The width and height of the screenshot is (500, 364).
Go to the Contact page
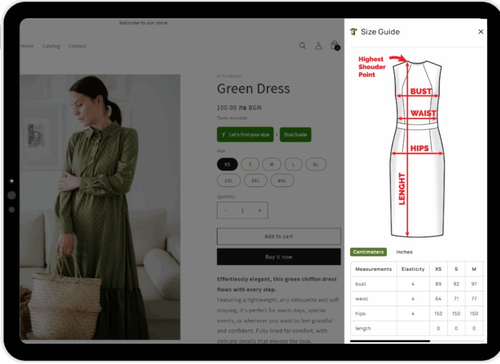tap(77, 46)
